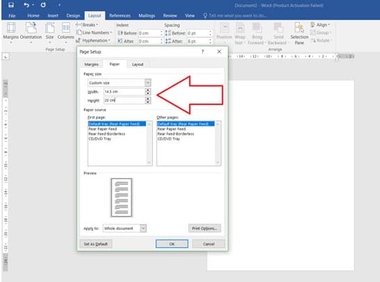Select Rear Feed-Borderless in Other pages list
This screenshot has width=380, height=282.
[176, 134]
